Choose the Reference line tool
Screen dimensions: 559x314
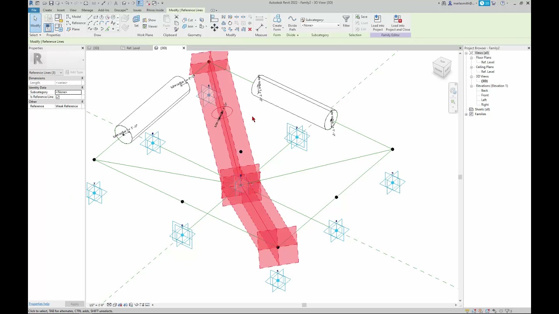point(76,23)
